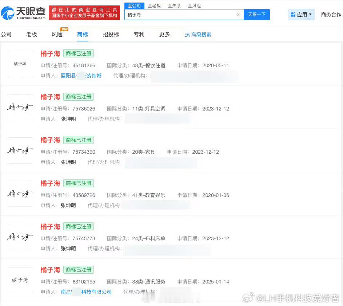This screenshot has height=306, width=343.
Task: Open the 橘子海 title for 41类-教育娱乐
Action: click(50, 184)
